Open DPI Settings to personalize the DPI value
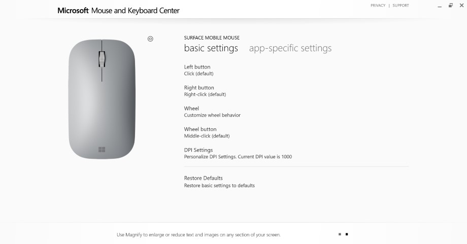This screenshot has height=244, width=467. point(238,153)
